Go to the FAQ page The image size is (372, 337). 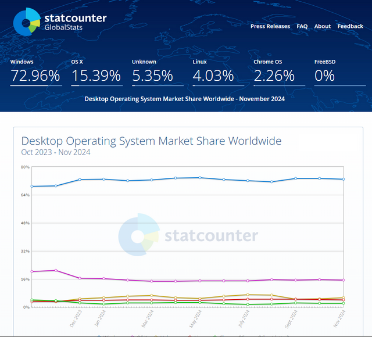[302, 26]
